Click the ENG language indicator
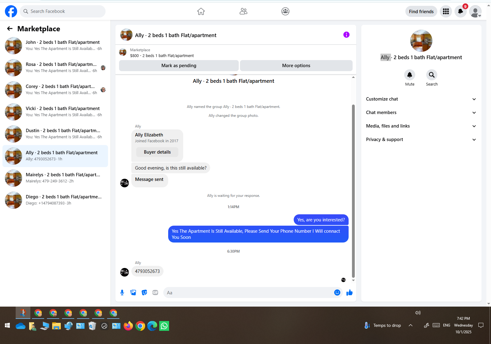 [447, 325]
